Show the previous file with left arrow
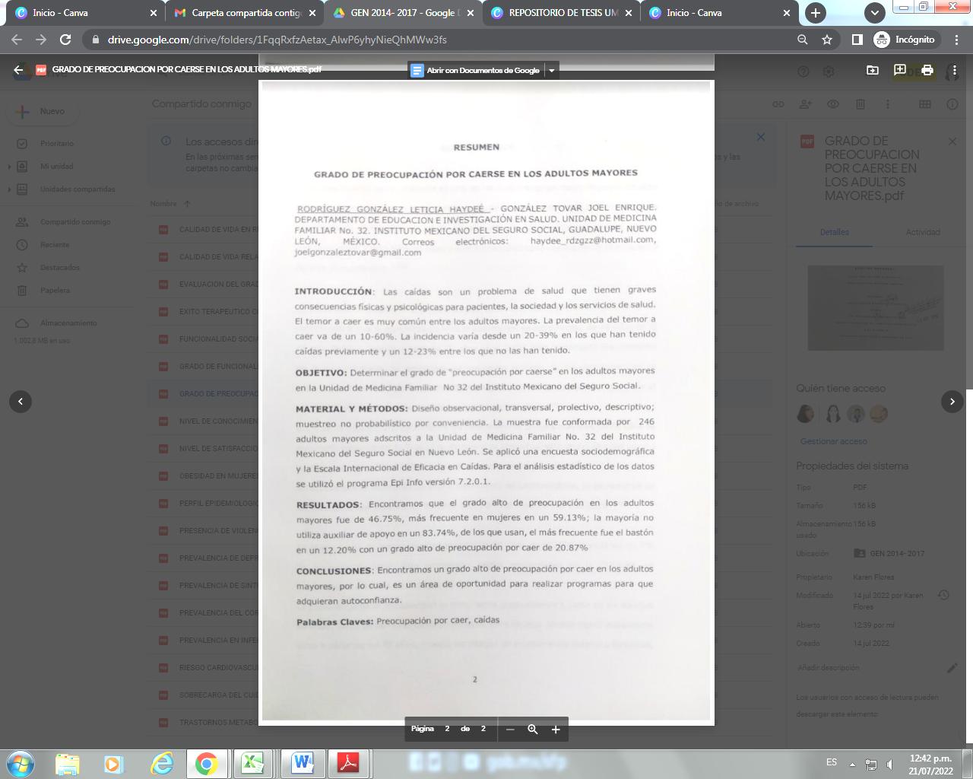Screen dimensions: 973x779 21,401
